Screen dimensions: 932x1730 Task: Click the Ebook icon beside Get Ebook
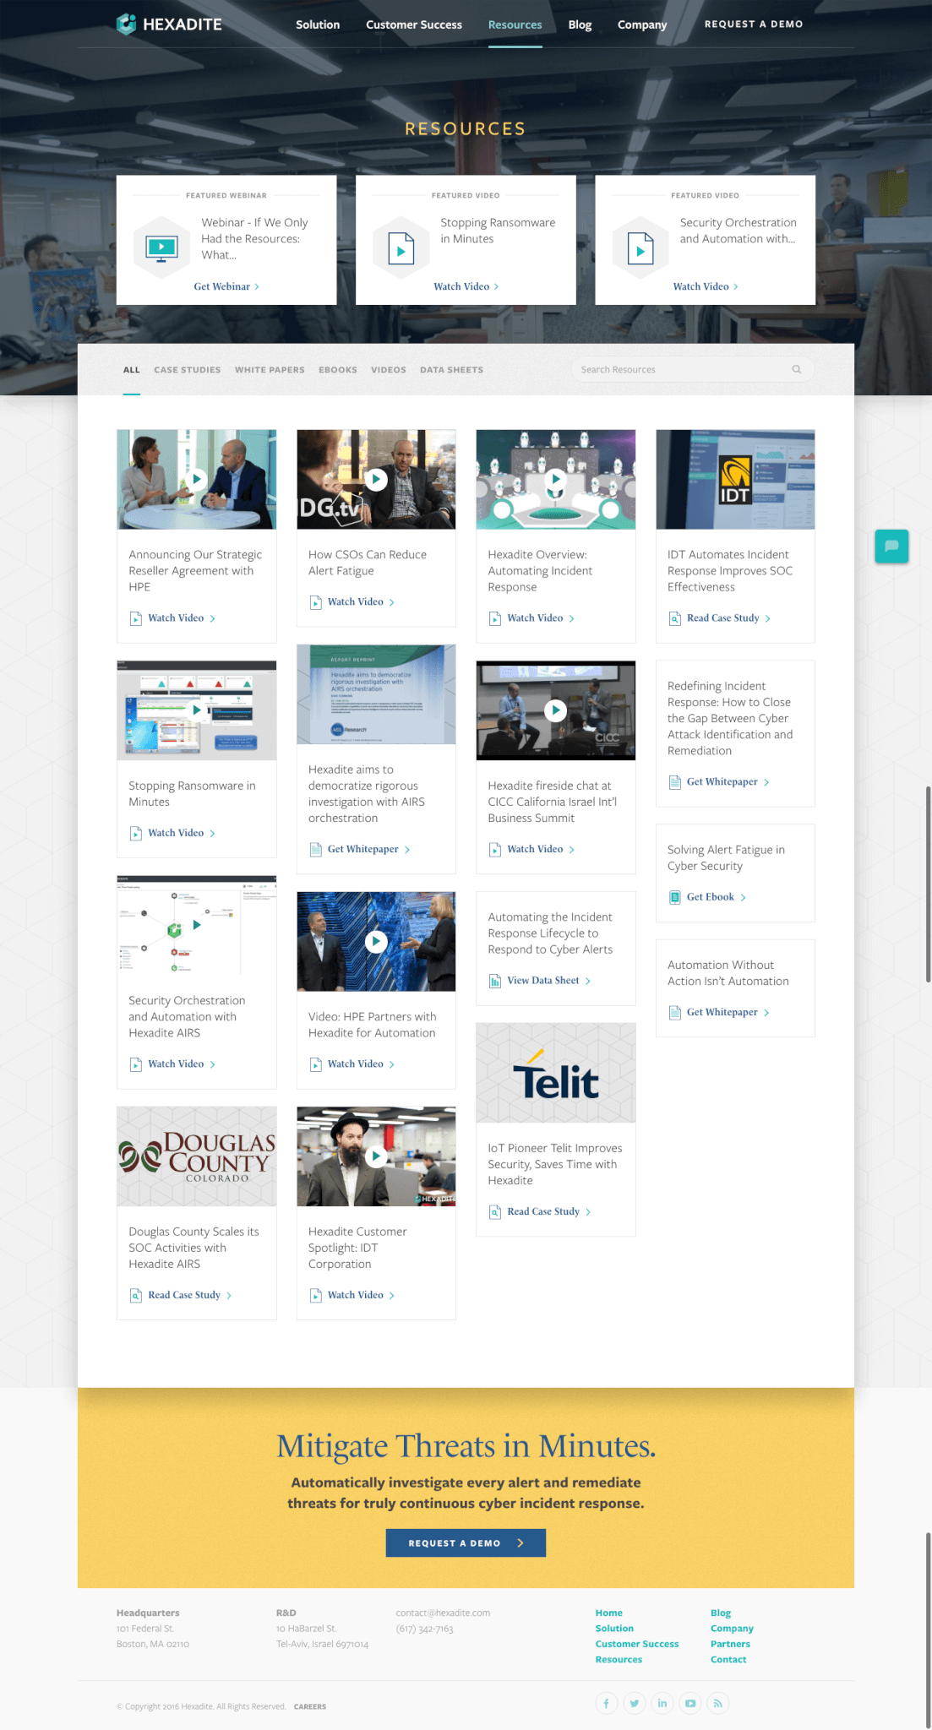point(675,897)
